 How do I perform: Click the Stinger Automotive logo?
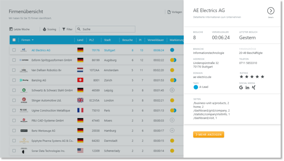click(x=24, y=100)
